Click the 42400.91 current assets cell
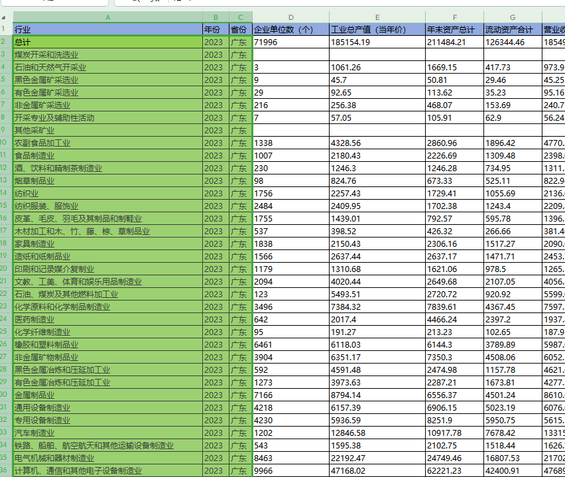 tap(513, 471)
